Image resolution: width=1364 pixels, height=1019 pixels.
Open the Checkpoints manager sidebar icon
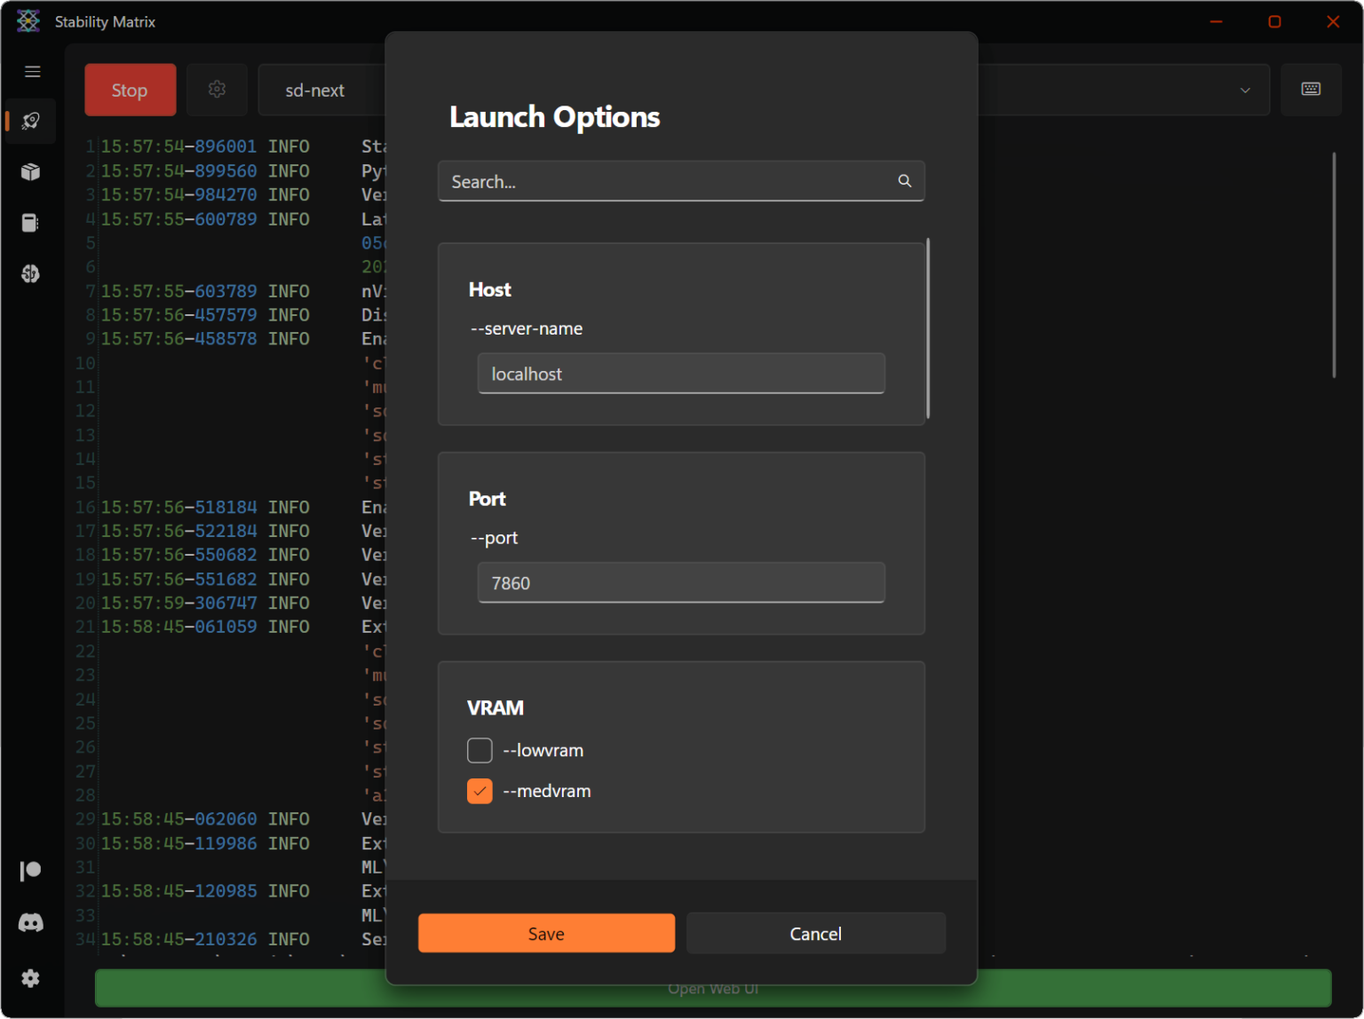click(31, 223)
